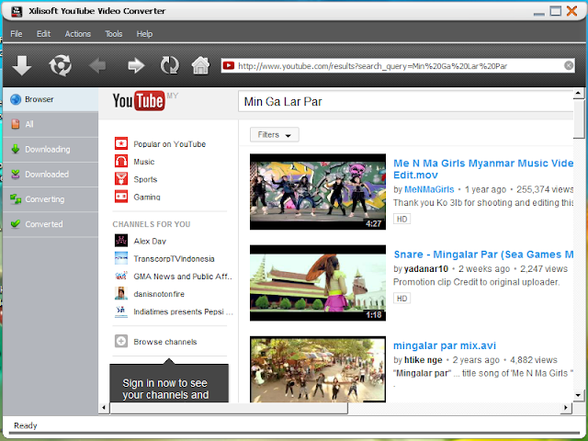Open the Actions menu
This screenshot has width=588, height=441.
(x=77, y=34)
